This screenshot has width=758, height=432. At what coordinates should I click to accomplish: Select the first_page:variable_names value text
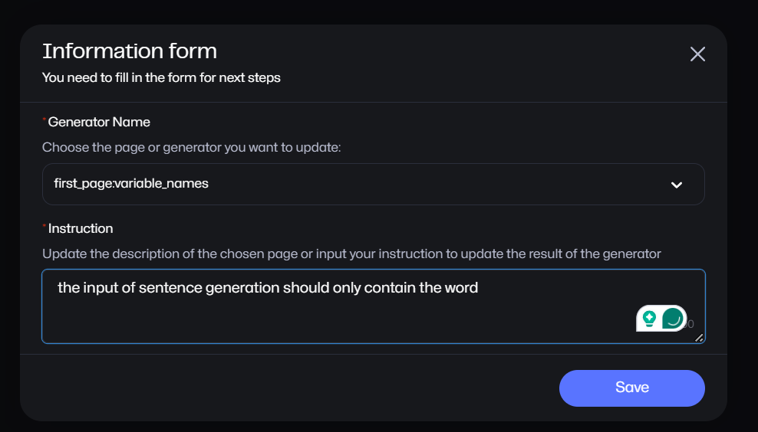[x=131, y=184]
